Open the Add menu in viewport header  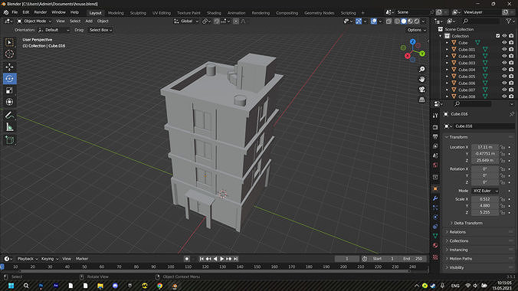(x=89, y=21)
